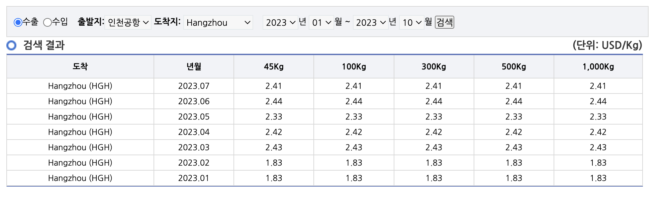
Task: Click the 45Kg value 2.41 for 2023.07
Action: [274, 86]
